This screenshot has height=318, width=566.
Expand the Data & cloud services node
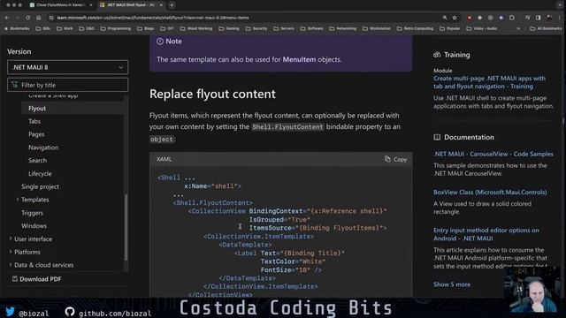(x=11, y=265)
